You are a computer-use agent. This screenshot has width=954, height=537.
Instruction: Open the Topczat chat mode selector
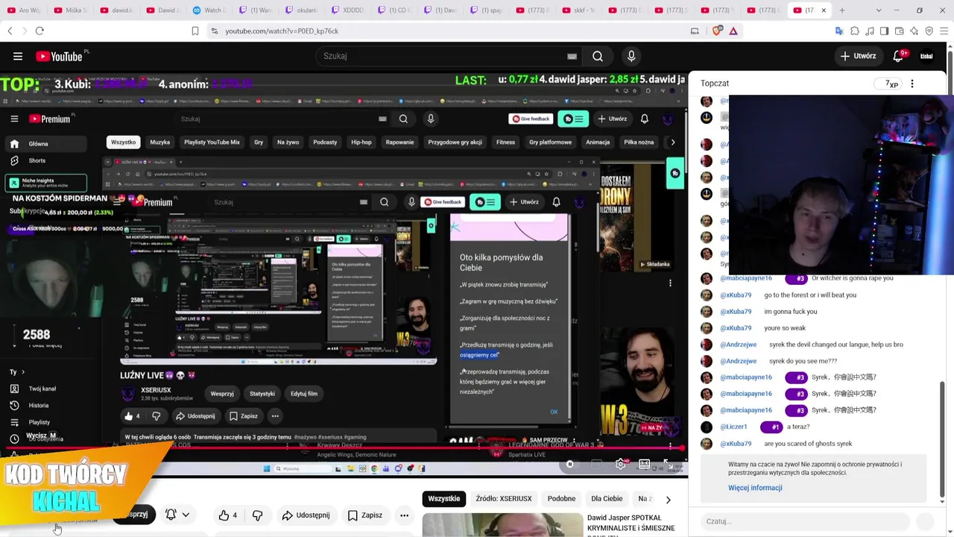pyautogui.click(x=715, y=84)
